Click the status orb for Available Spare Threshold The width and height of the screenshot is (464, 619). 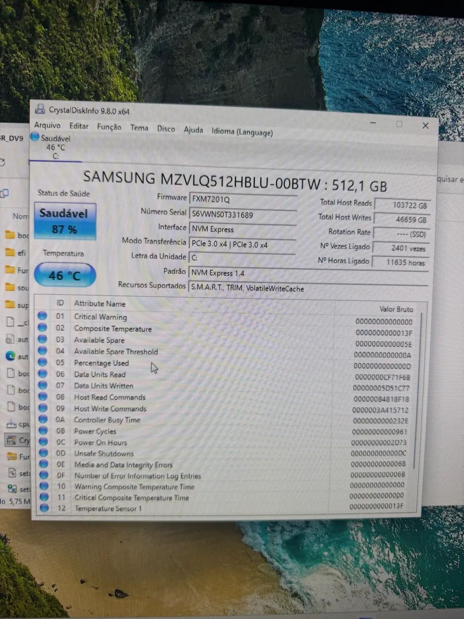click(43, 351)
